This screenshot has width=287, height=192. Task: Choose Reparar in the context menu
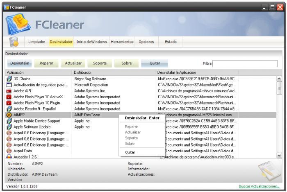click(x=142, y=126)
